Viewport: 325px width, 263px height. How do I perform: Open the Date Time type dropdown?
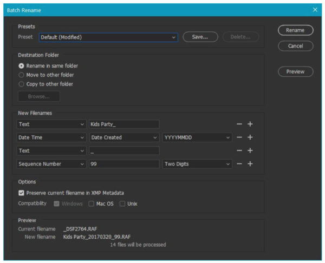51,137
